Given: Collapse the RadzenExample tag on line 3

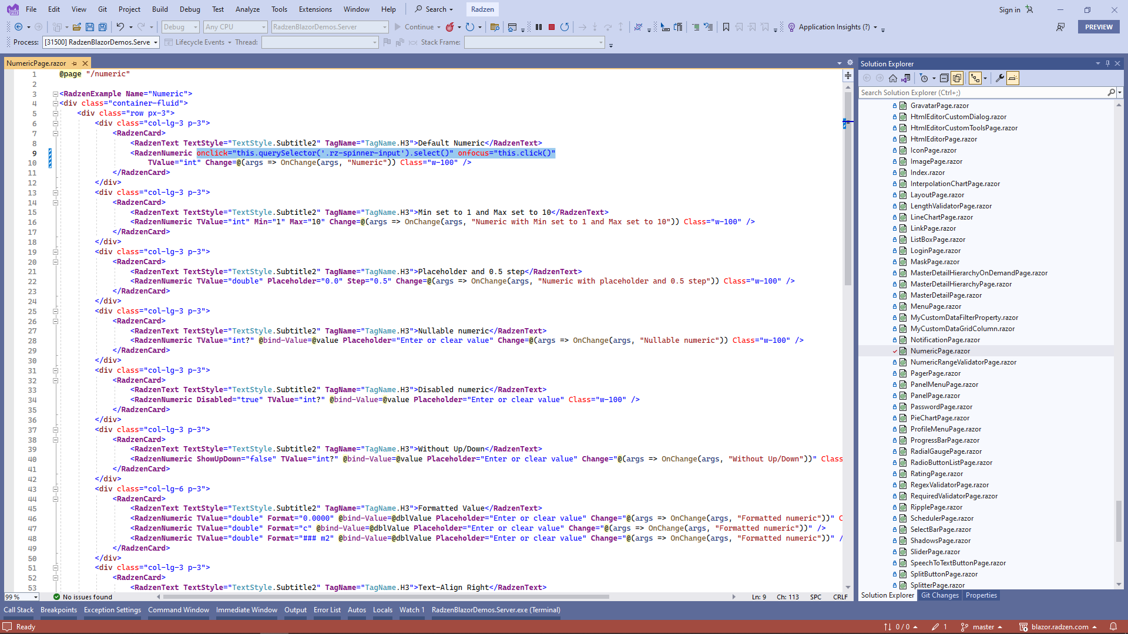Looking at the screenshot, I should tap(55, 94).
